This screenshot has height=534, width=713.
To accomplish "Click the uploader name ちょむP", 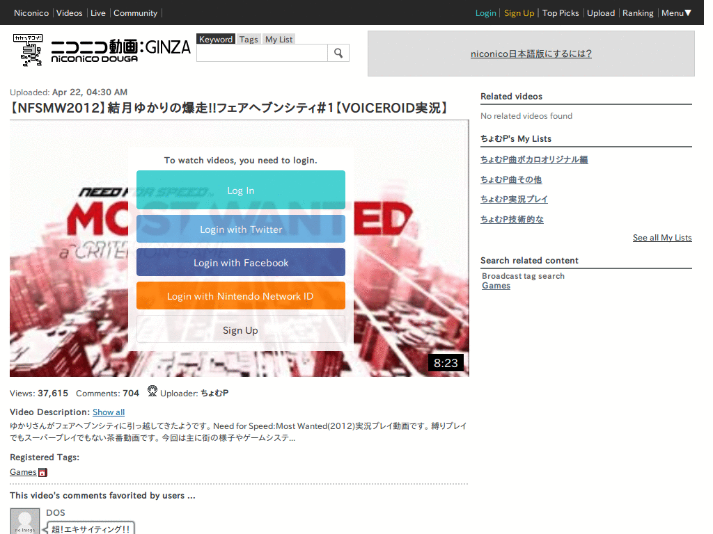I will point(214,394).
